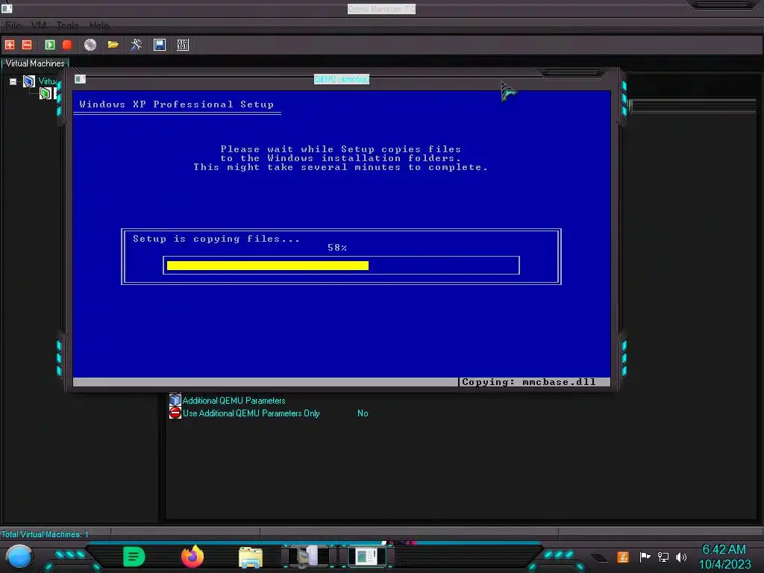Screen dimensions: 764x573
Task: Click the Qemu Manager window system icon
Action: [x=7, y=7]
